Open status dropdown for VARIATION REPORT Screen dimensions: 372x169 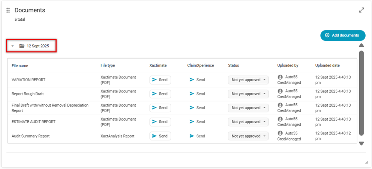point(248,80)
